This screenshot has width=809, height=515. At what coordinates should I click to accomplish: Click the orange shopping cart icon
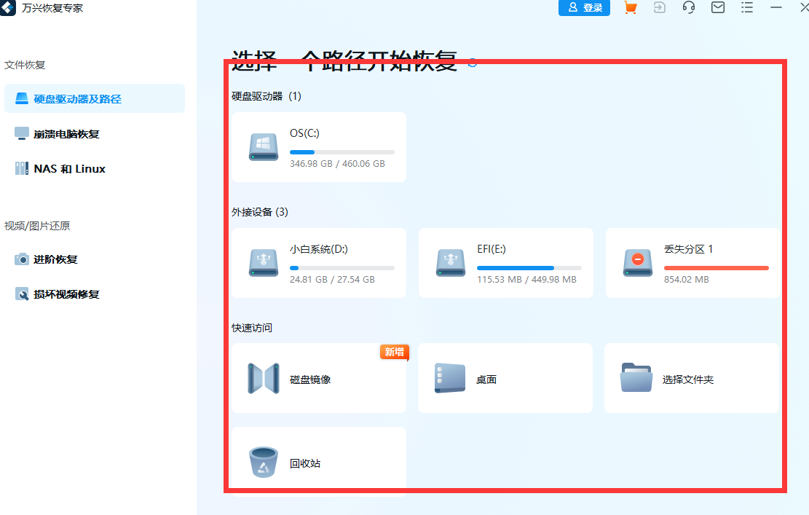[x=630, y=8]
